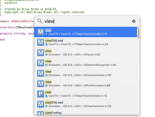Click the M icon of the selected view result
This screenshot has width=155, height=117.
(41, 32)
